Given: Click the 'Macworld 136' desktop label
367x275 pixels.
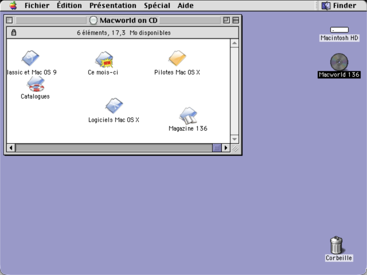Looking at the screenshot, I should [339, 74].
